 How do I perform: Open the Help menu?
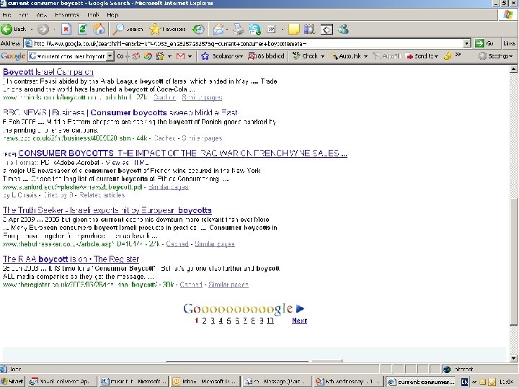point(112,15)
